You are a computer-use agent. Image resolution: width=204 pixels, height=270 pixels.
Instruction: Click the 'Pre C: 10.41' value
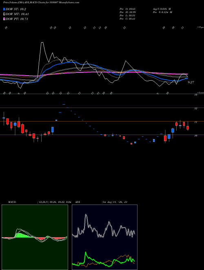(x=127, y=19)
